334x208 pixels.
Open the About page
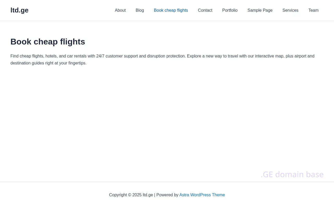pyautogui.click(x=120, y=10)
